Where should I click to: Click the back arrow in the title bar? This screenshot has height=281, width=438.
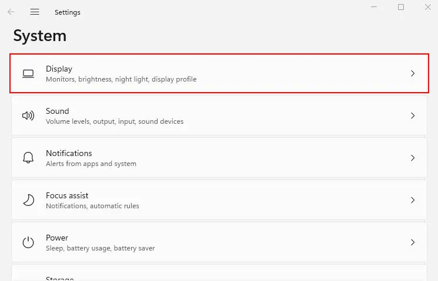point(11,12)
